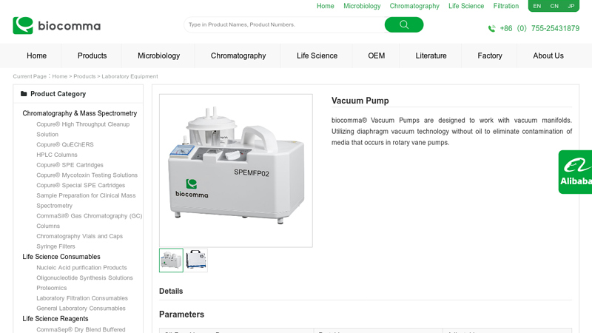This screenshot has height=333, width=592.
Task: Click the Home breadcrumb link
Action: (60, 76)
